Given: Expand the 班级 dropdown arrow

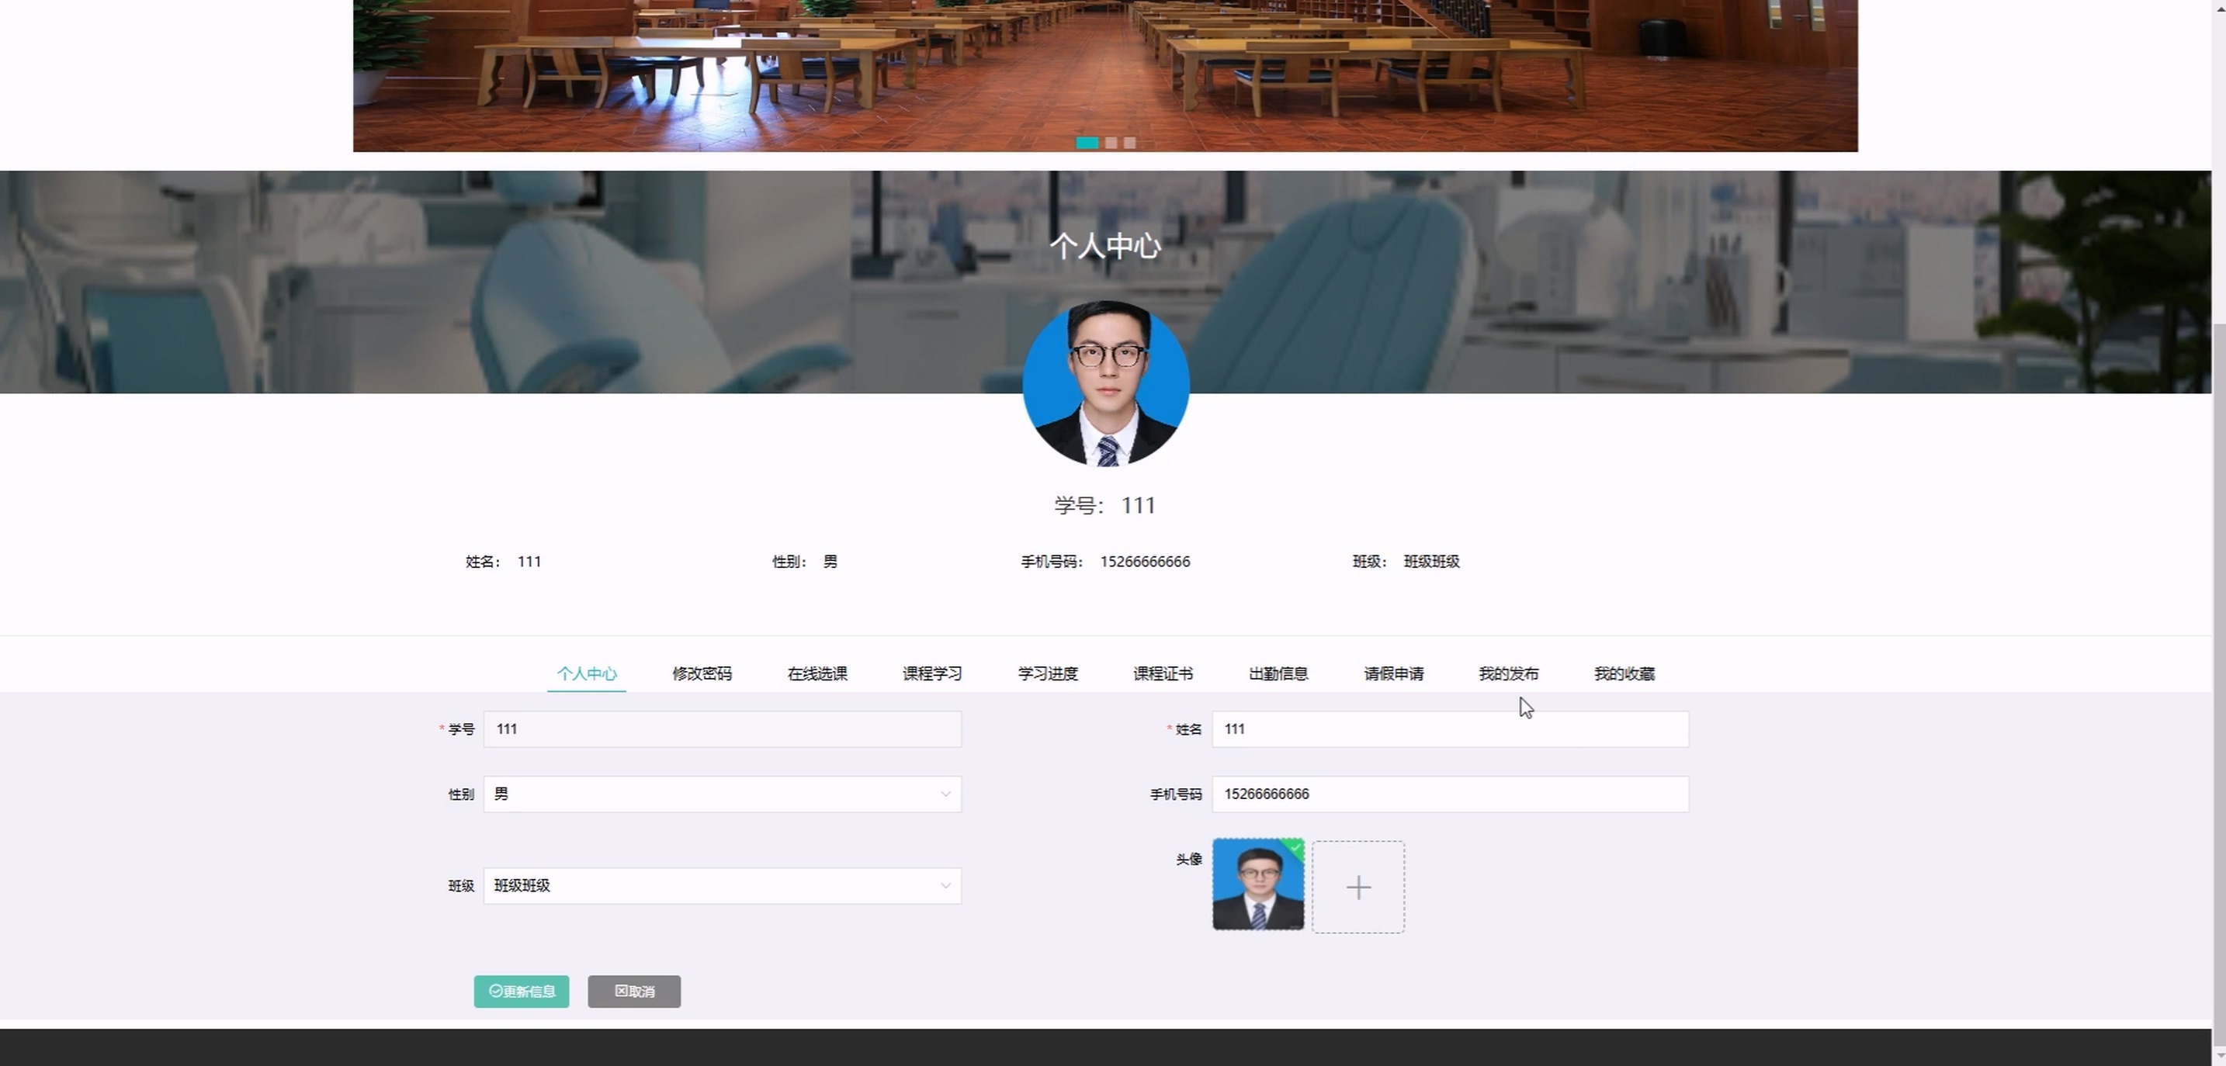Looking at the screenshot, I should pos(945,886).
